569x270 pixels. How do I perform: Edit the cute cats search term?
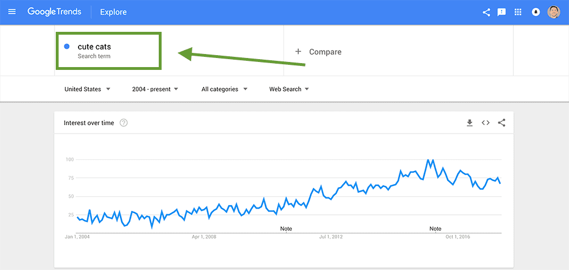[x=94, y=47]
